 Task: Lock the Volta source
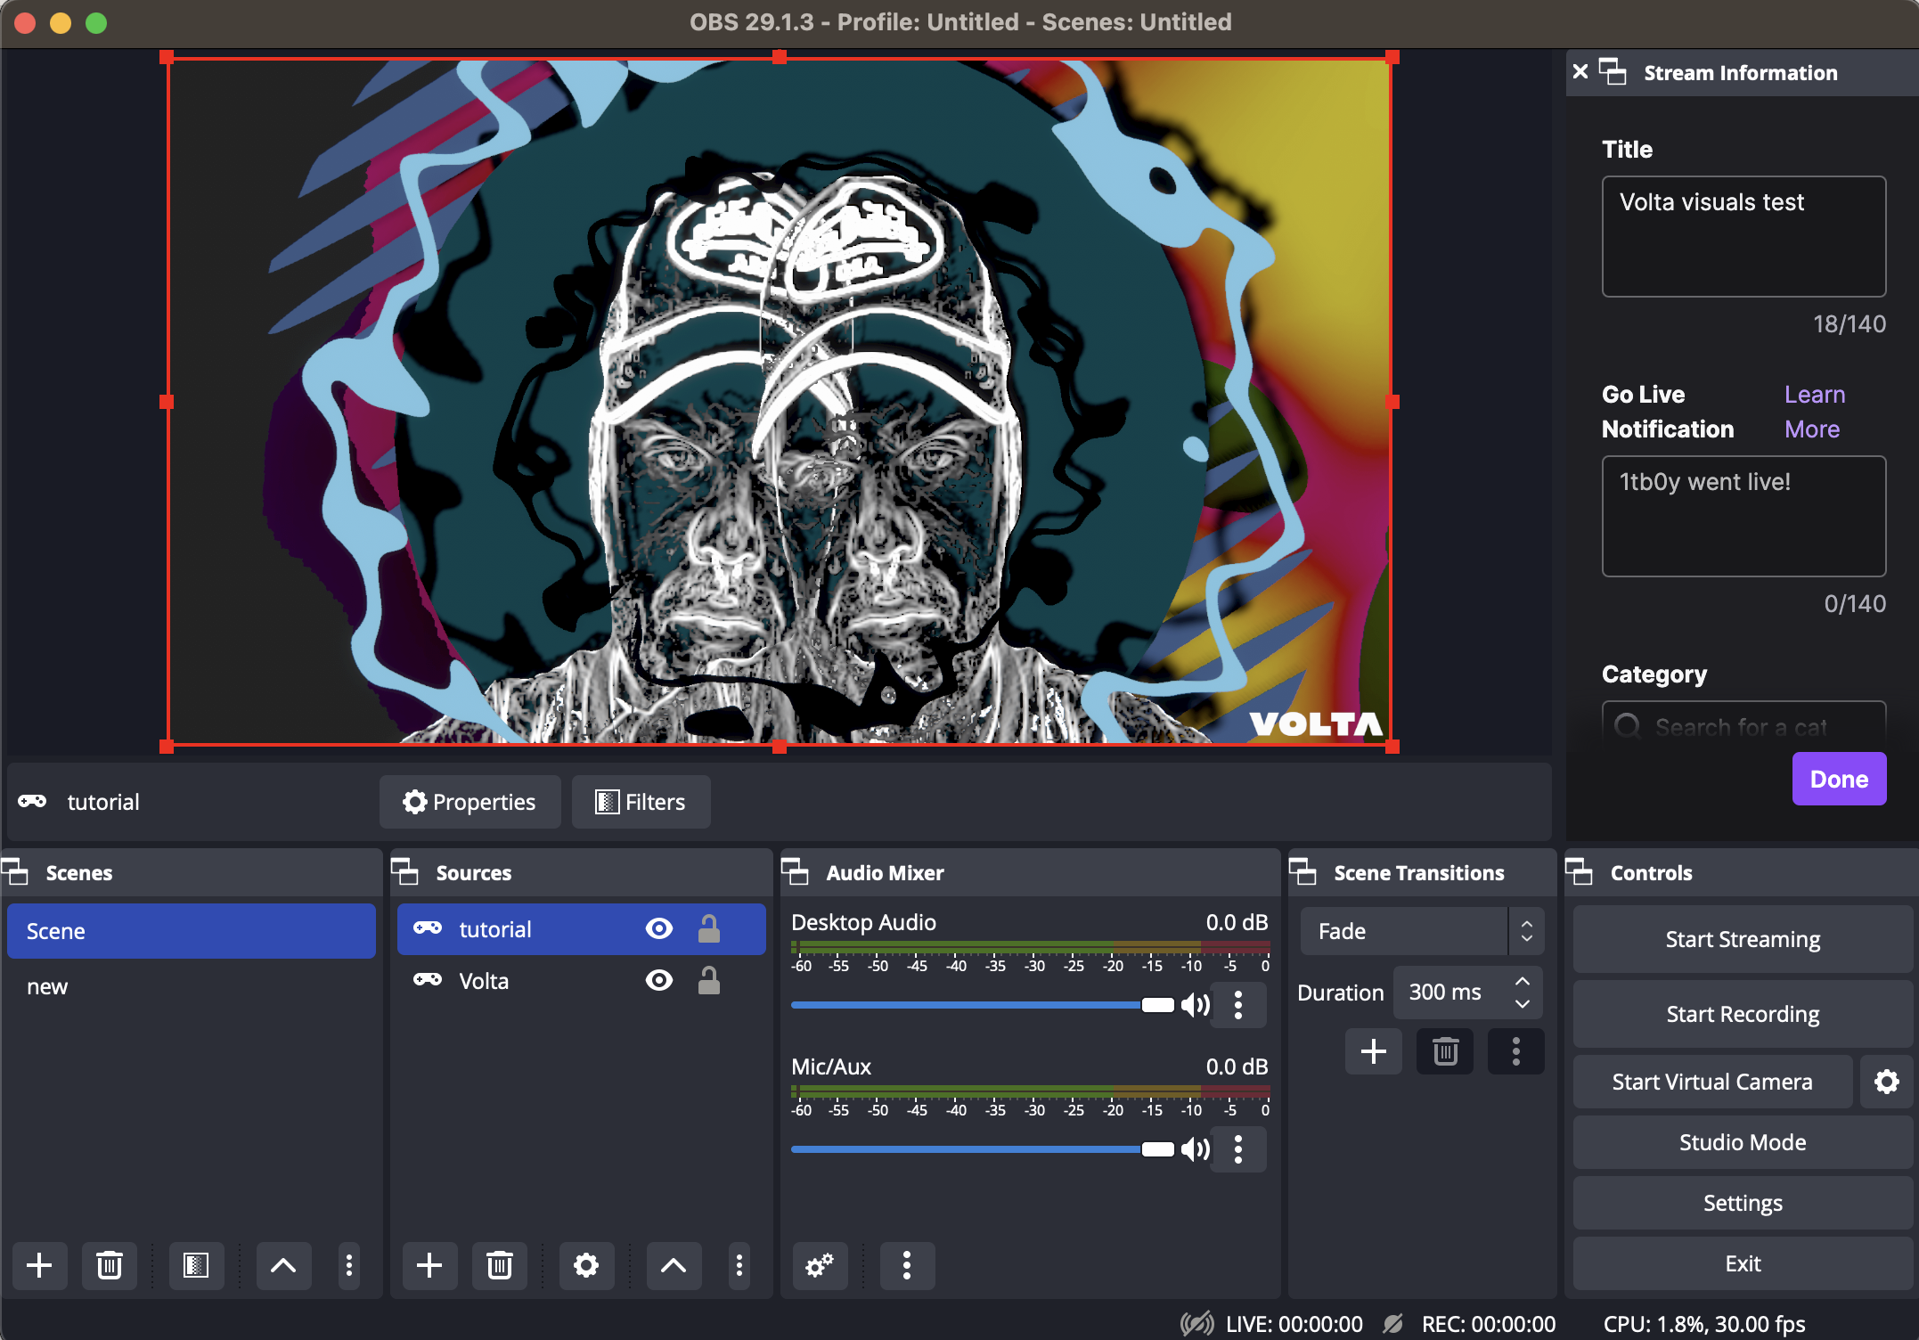tap(709, 981)
